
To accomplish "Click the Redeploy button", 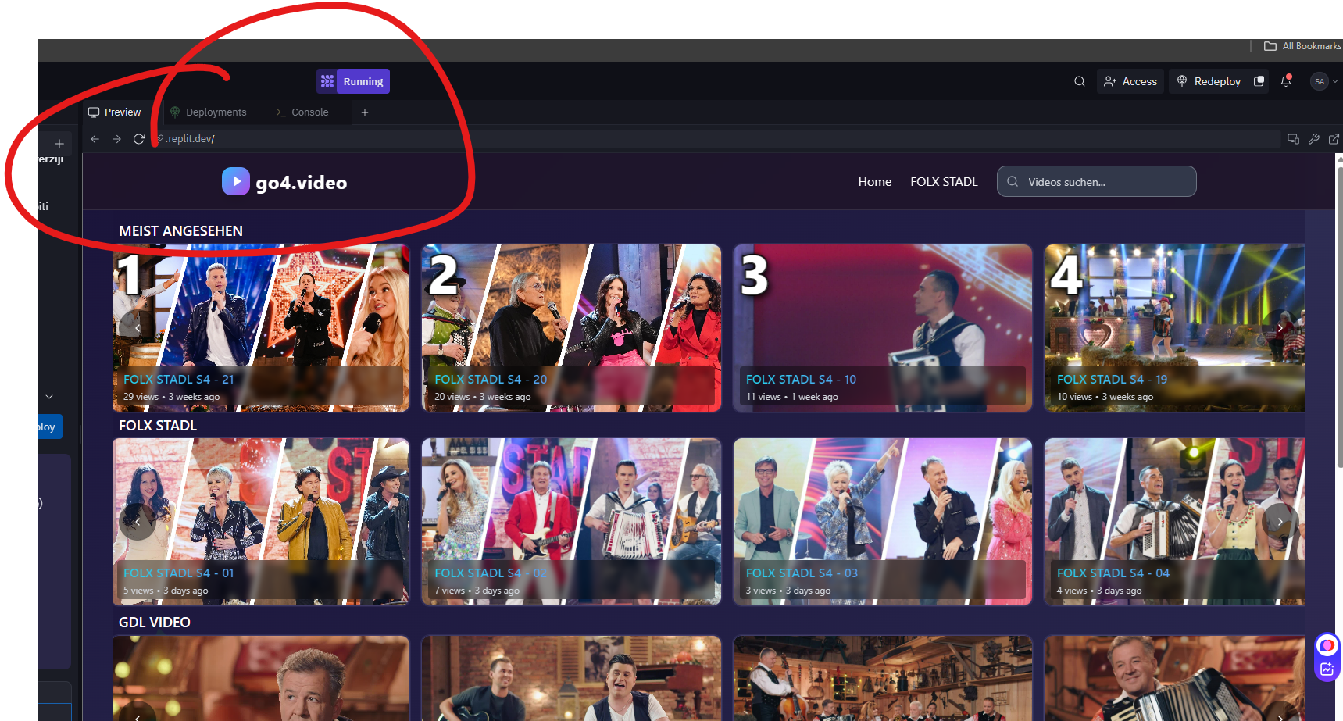I will click(1209, 81).
